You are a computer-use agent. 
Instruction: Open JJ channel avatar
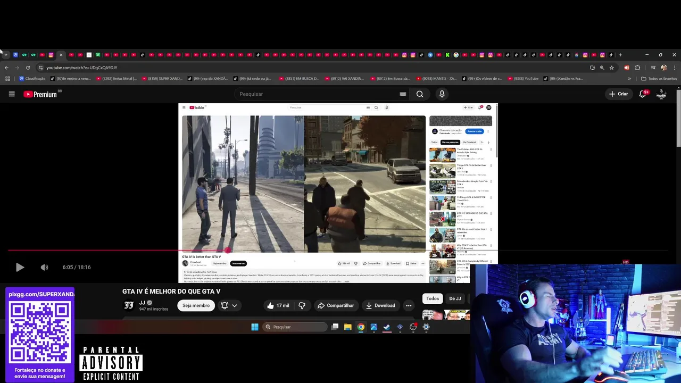(x=129, y=305)
